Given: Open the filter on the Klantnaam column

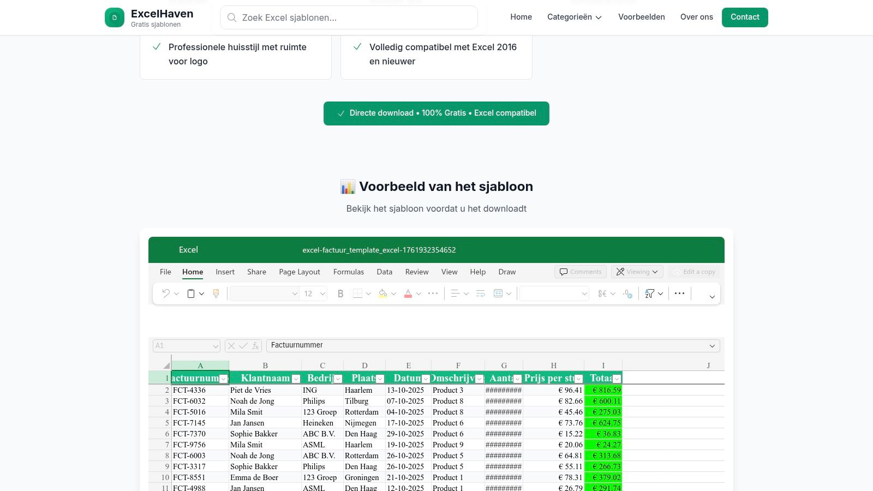Looking at the screenshot, I should click(295, 378).
